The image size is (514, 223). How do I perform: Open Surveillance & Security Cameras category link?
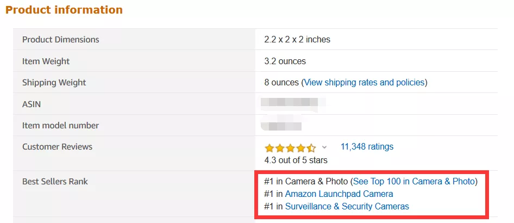pos(347,206)
